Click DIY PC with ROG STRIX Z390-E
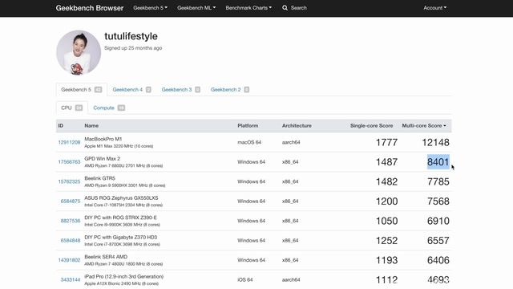This screenshot has width=513, height=289. (x=120, y=218)
